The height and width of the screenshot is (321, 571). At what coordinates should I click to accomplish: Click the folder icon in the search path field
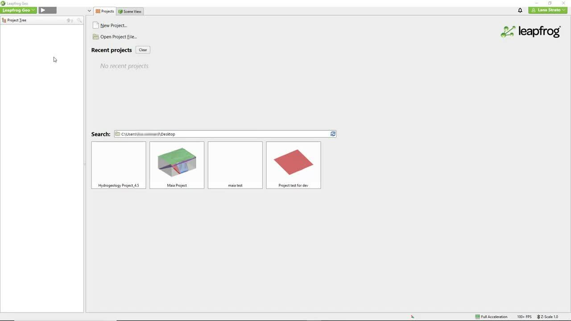click(117, 134)
